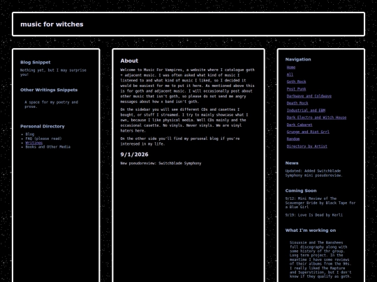Click 9/19: Love Is Dead by Kerli
This screenshot has width=377, height=282.
pyautogui.click(x=314, y=215)
